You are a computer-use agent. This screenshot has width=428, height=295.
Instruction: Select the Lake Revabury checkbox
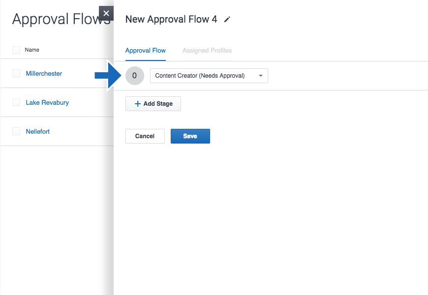[16, 102]
